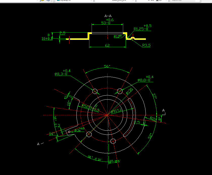
Task: Select the "10+0,1" height dimension text
Action: point(47,39)
